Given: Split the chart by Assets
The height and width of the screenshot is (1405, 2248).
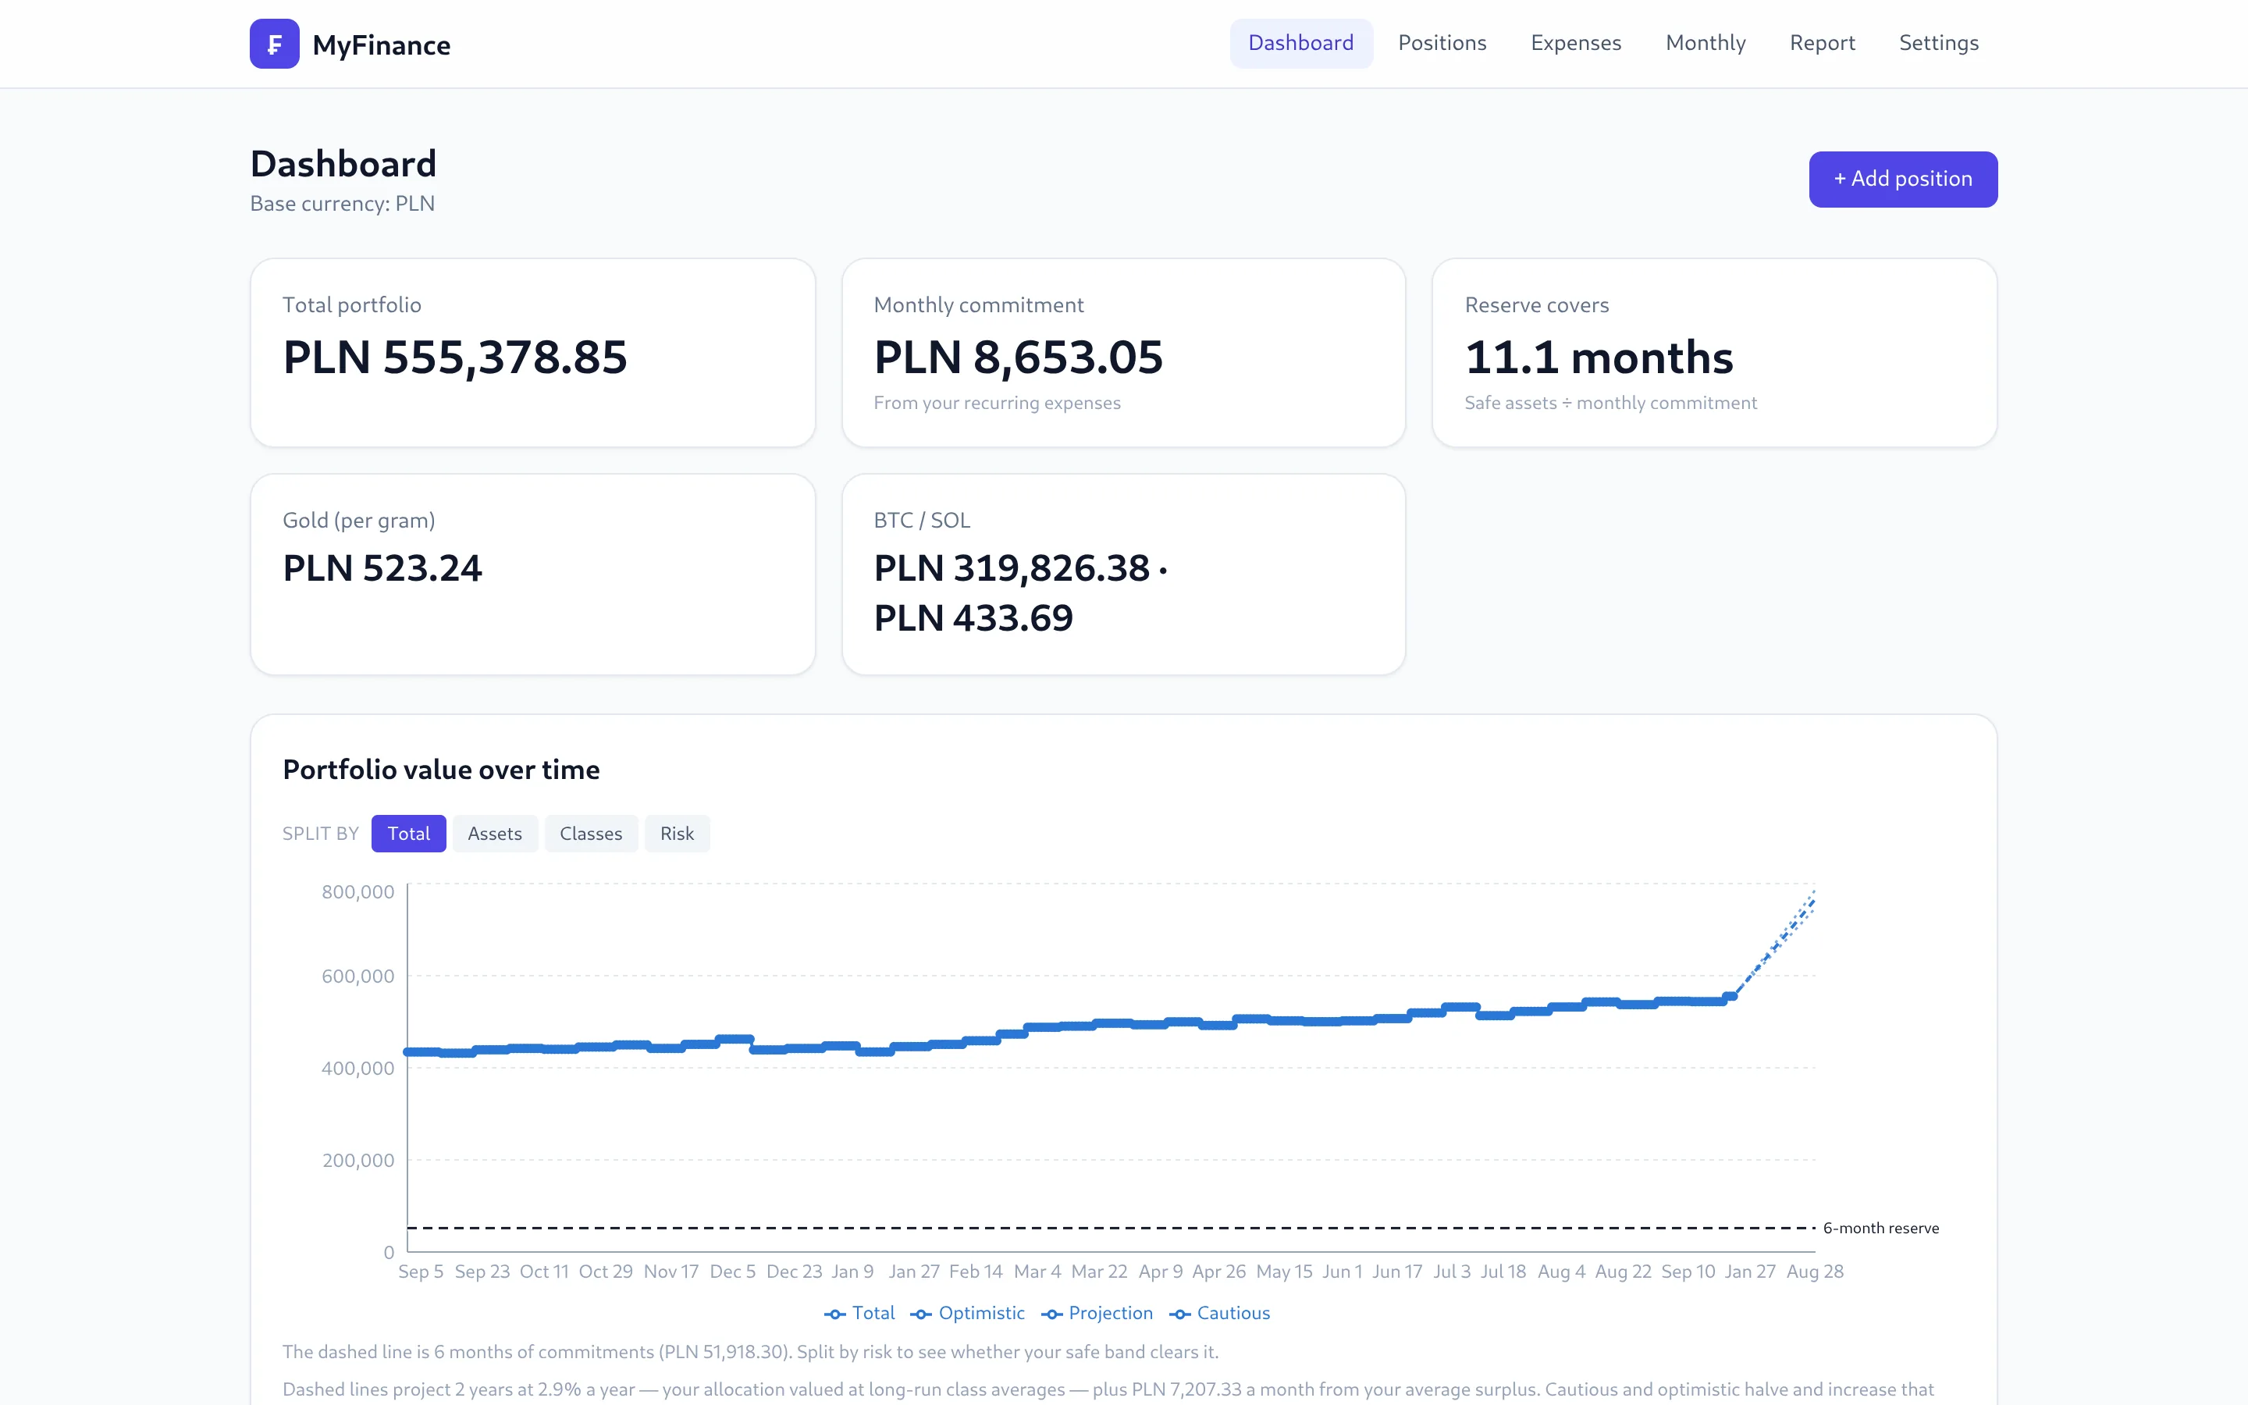Looking at the screenshot, I should [x=495, y=834].
